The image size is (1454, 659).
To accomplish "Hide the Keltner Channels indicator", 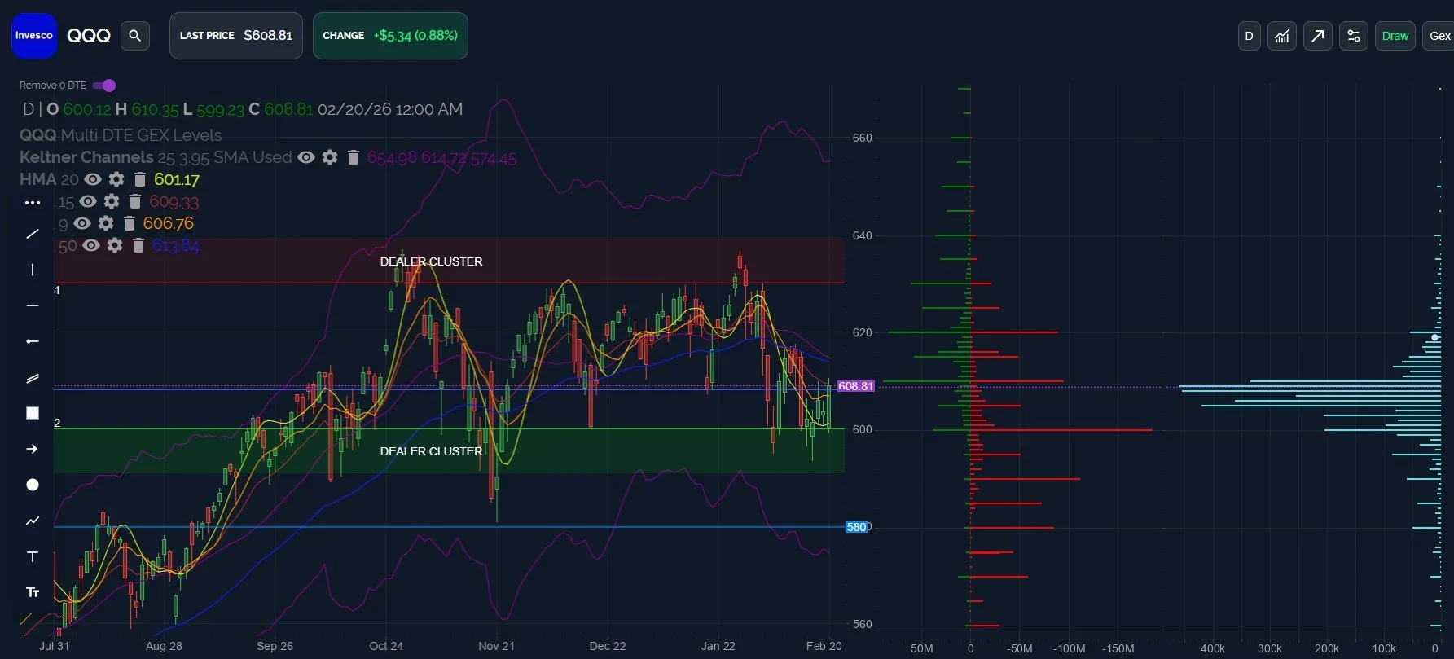I will [x=306, y=157].
